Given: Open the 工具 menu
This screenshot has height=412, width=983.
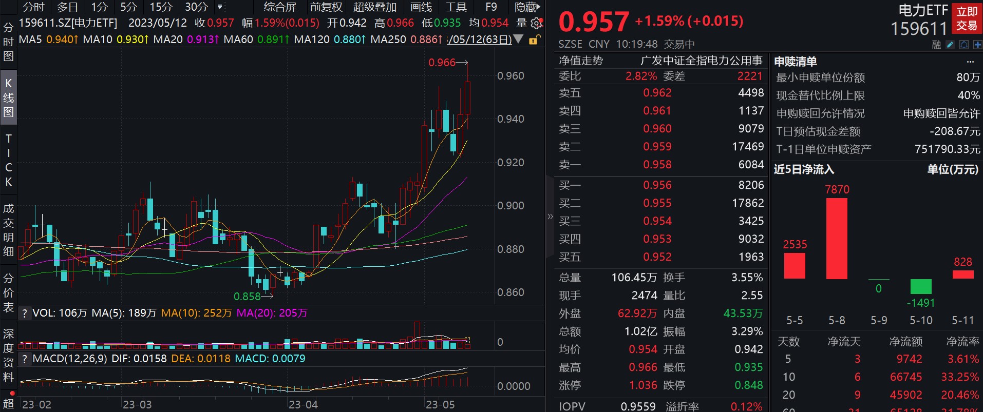Looking at the screenshot, I should click(x=456, y=7).
